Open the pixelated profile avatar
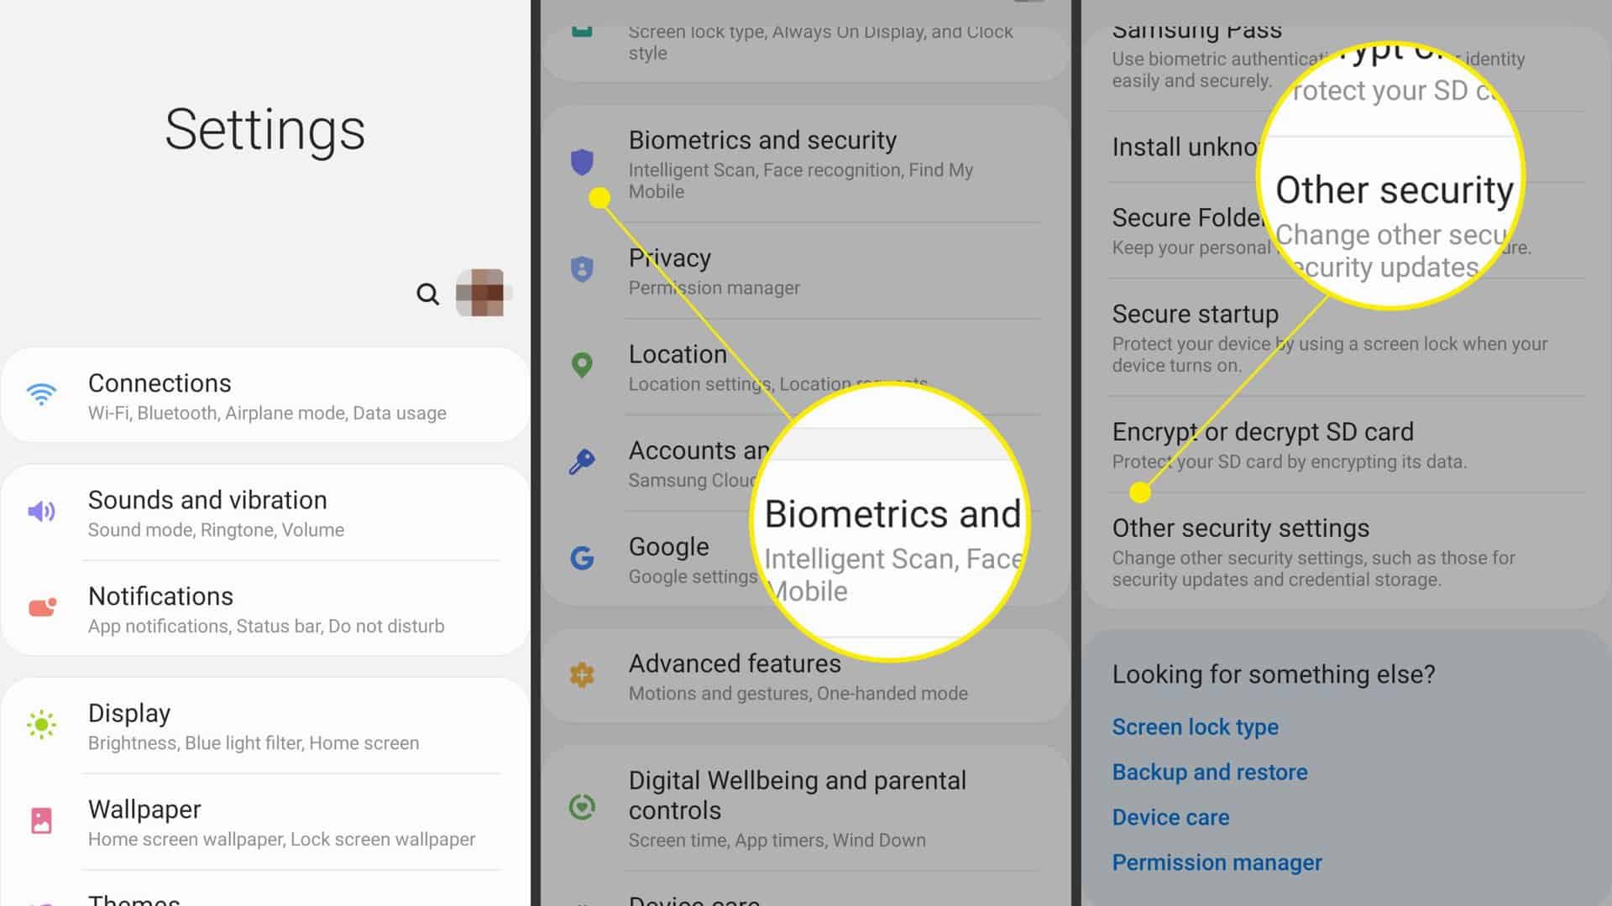 coord(481,293)
